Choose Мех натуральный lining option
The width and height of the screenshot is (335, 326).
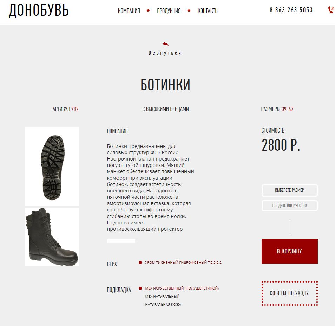tap(162, 296)
